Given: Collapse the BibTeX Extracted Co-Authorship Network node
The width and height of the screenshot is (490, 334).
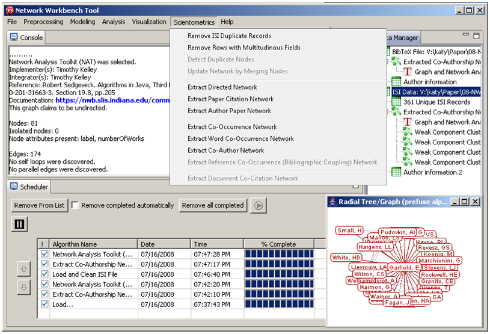Looking at the screenshot, I should pos(388,62).
